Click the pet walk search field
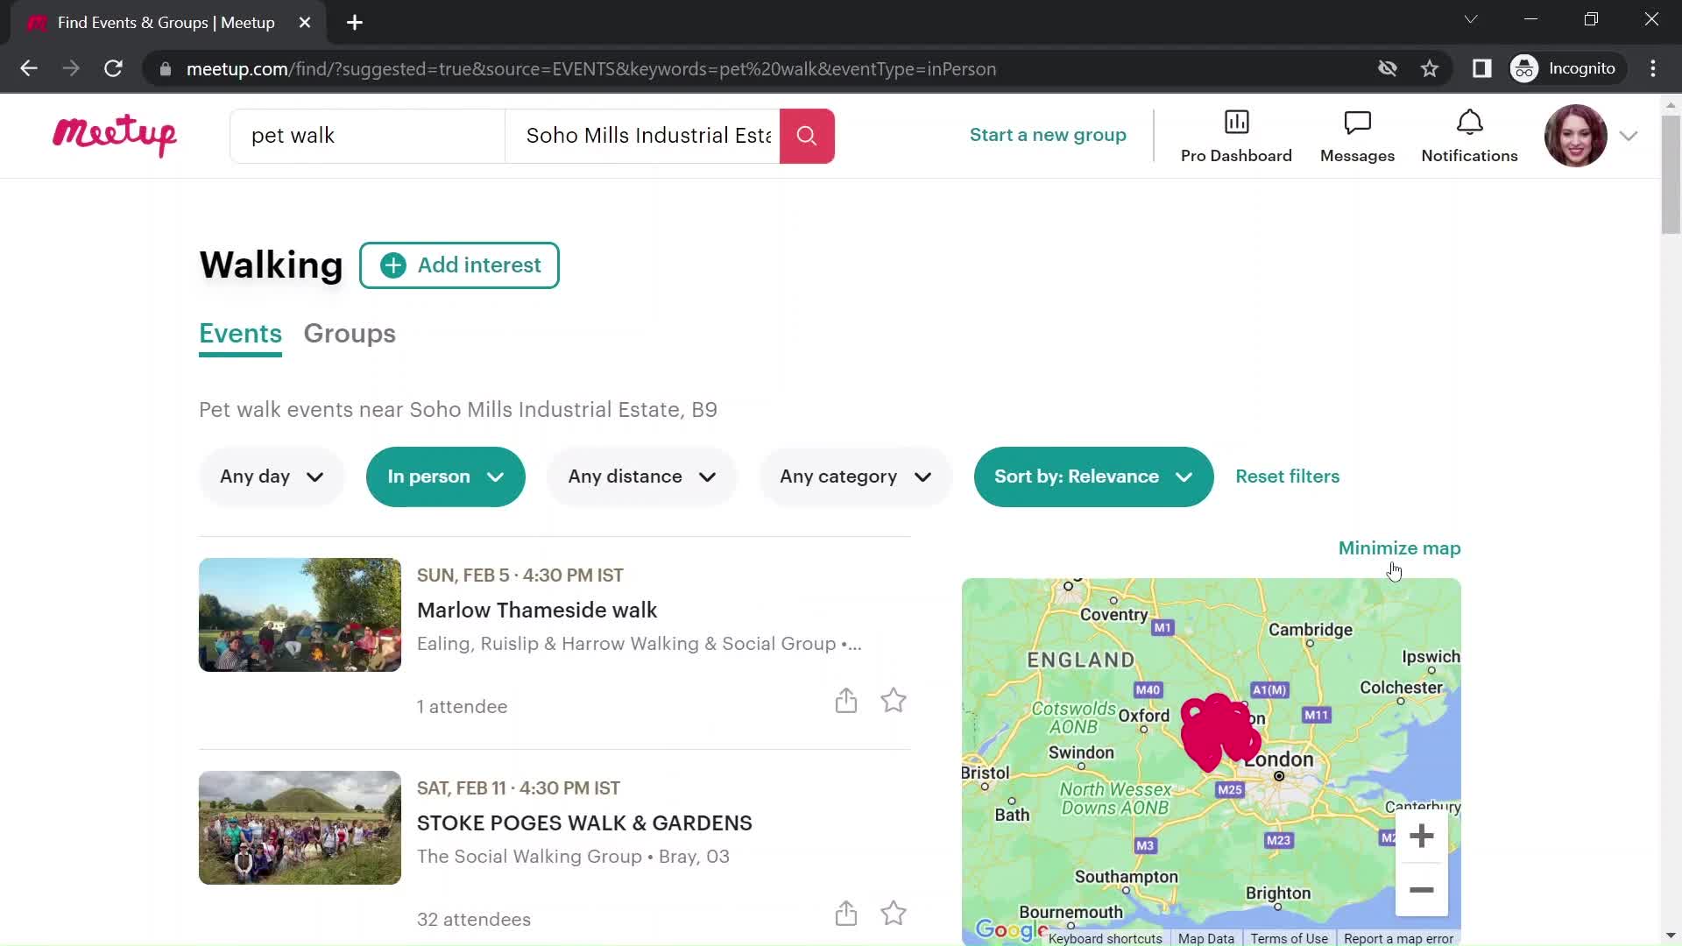 367,136
